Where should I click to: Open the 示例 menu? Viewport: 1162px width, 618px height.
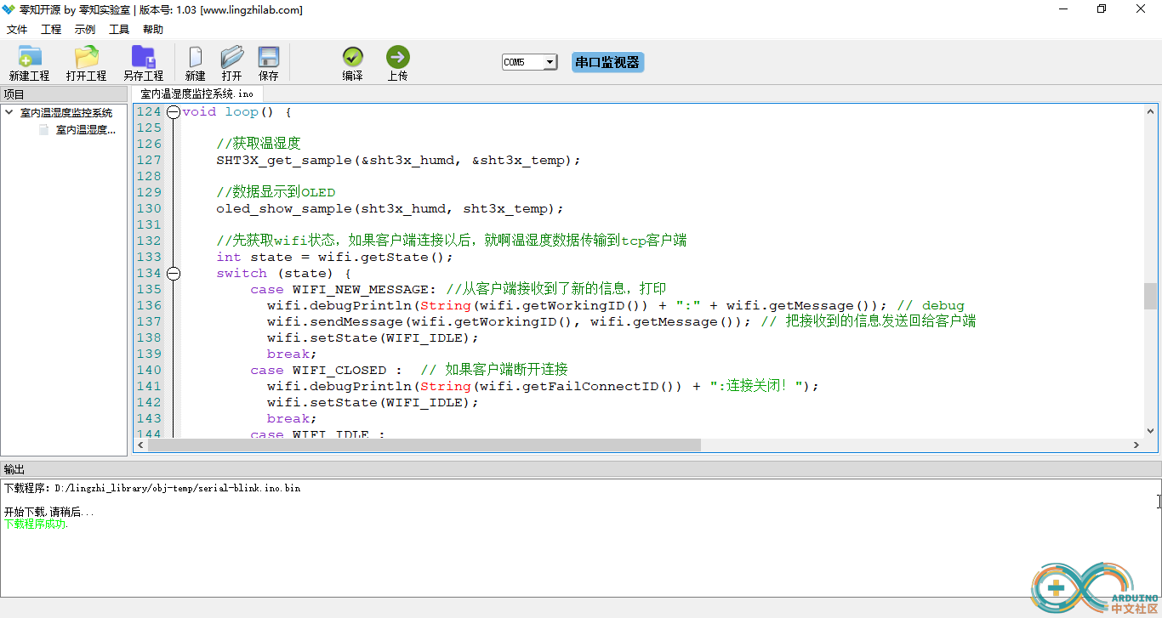[x=85, y=30]
